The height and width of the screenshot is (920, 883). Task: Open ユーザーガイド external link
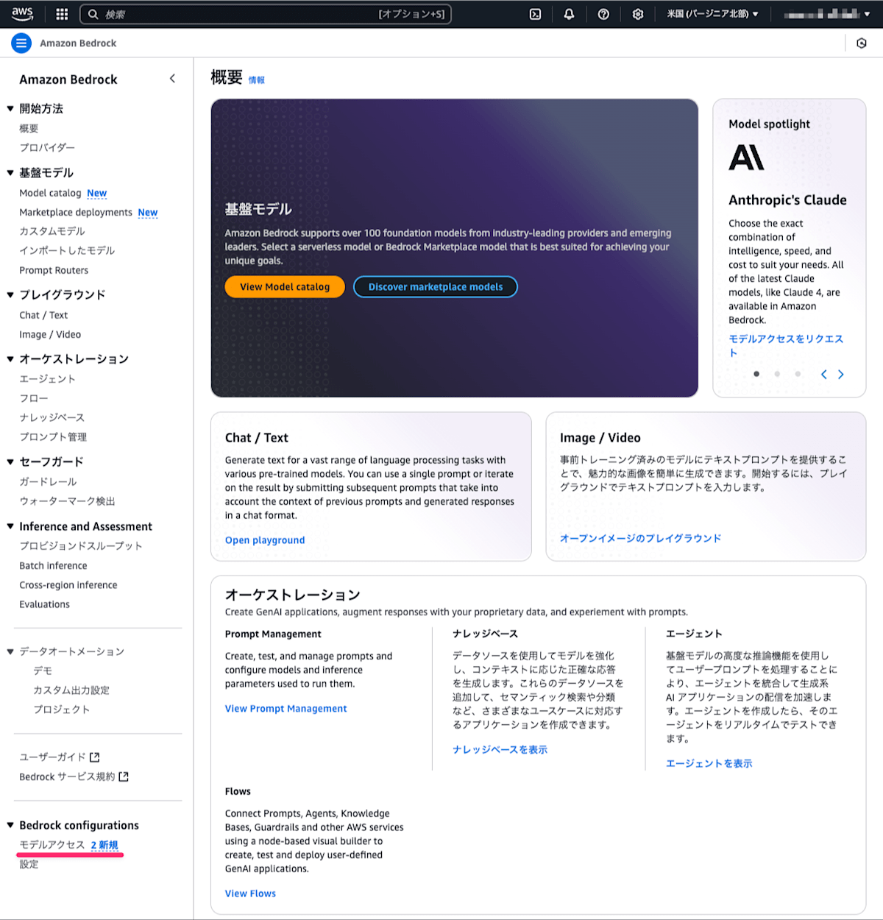(60, 757)
